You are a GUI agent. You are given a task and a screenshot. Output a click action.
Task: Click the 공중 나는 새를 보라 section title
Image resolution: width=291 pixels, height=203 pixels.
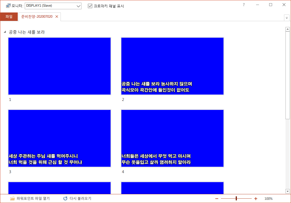click(27, 32)
